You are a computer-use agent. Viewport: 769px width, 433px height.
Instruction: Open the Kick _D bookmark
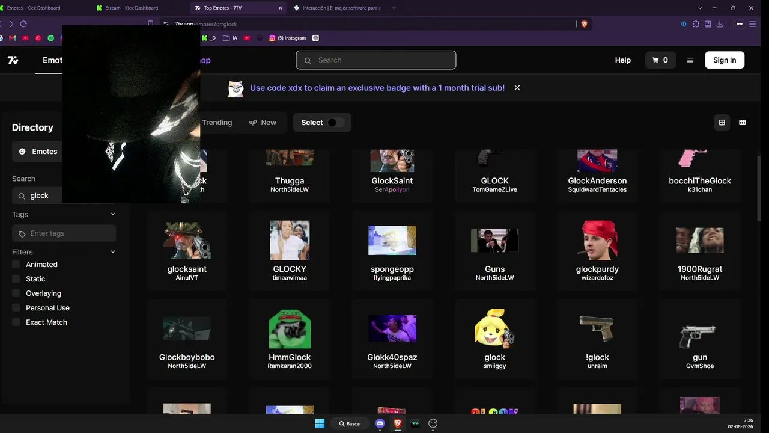point(208,38)
